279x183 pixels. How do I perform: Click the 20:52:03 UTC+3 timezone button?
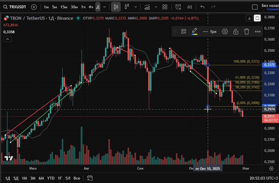tap(263, 178)
